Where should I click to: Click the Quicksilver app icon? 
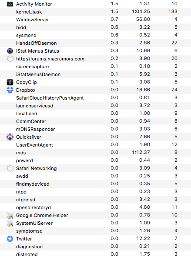click(10, 137)
